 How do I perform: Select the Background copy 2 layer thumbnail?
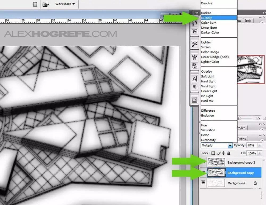coord(216,162)
